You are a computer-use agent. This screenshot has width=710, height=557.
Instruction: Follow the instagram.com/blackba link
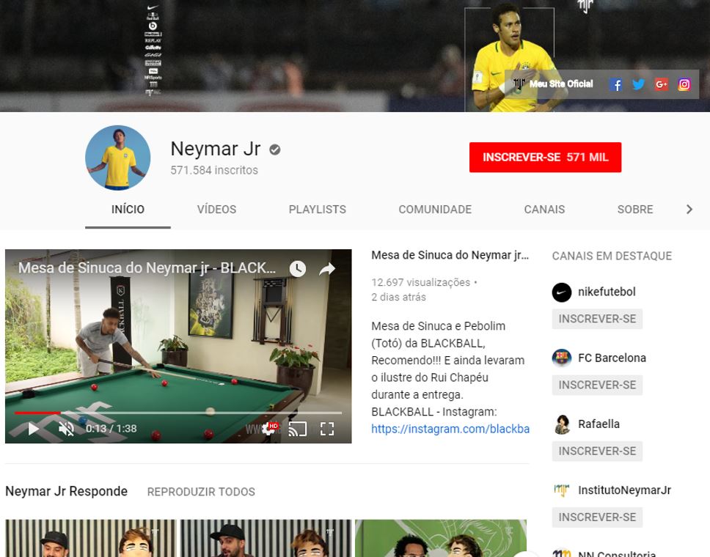pyautogui.click(x=450, y=429)
